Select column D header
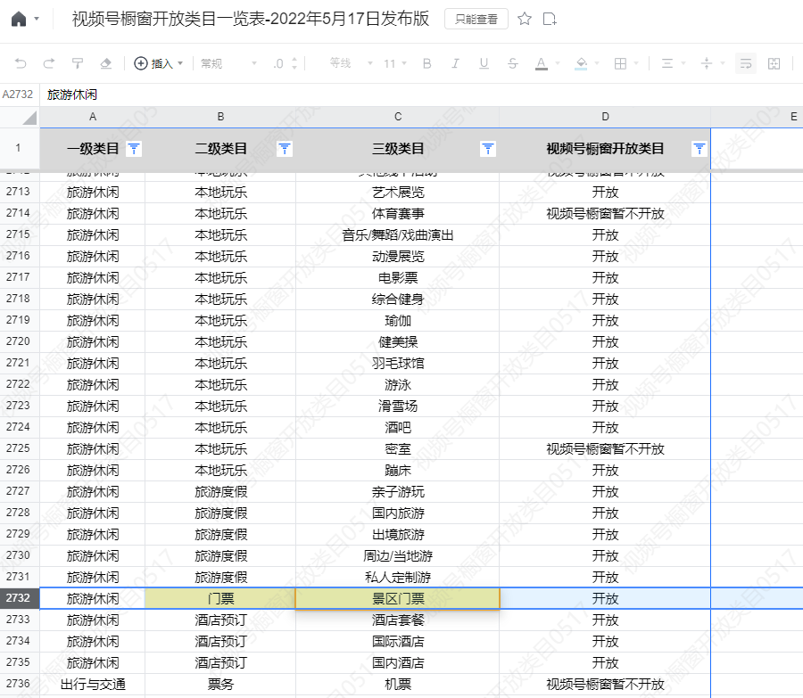This screenshot has width=803, height=698. pyautogui.click(x=605, y=117)
